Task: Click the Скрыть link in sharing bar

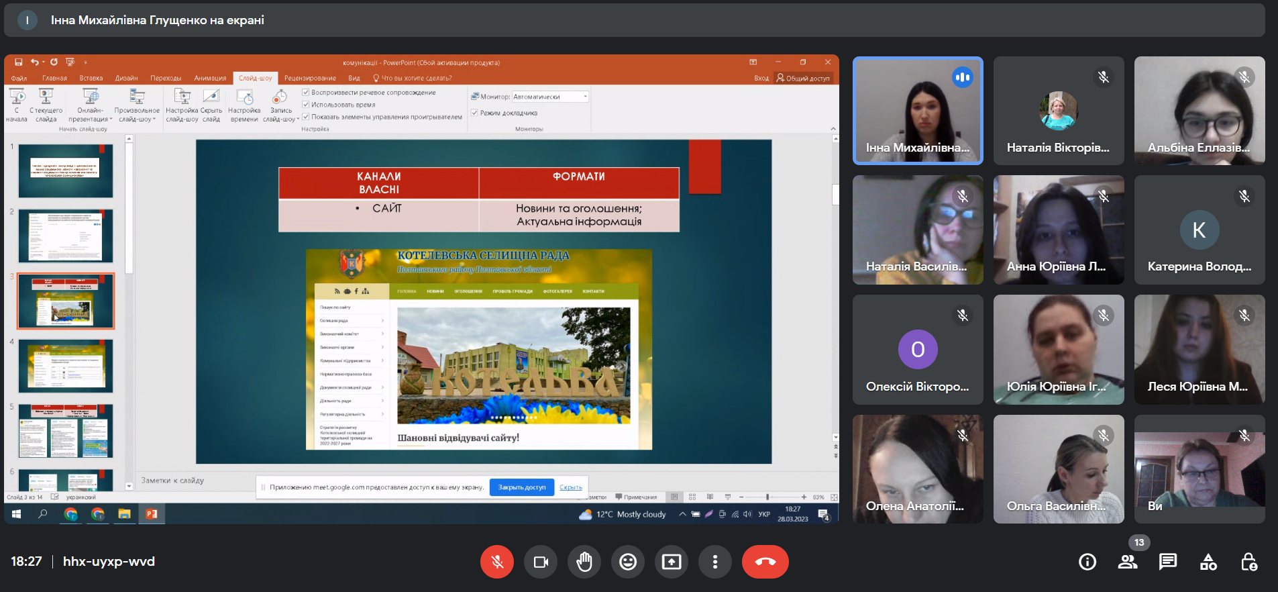Action: 571,487
